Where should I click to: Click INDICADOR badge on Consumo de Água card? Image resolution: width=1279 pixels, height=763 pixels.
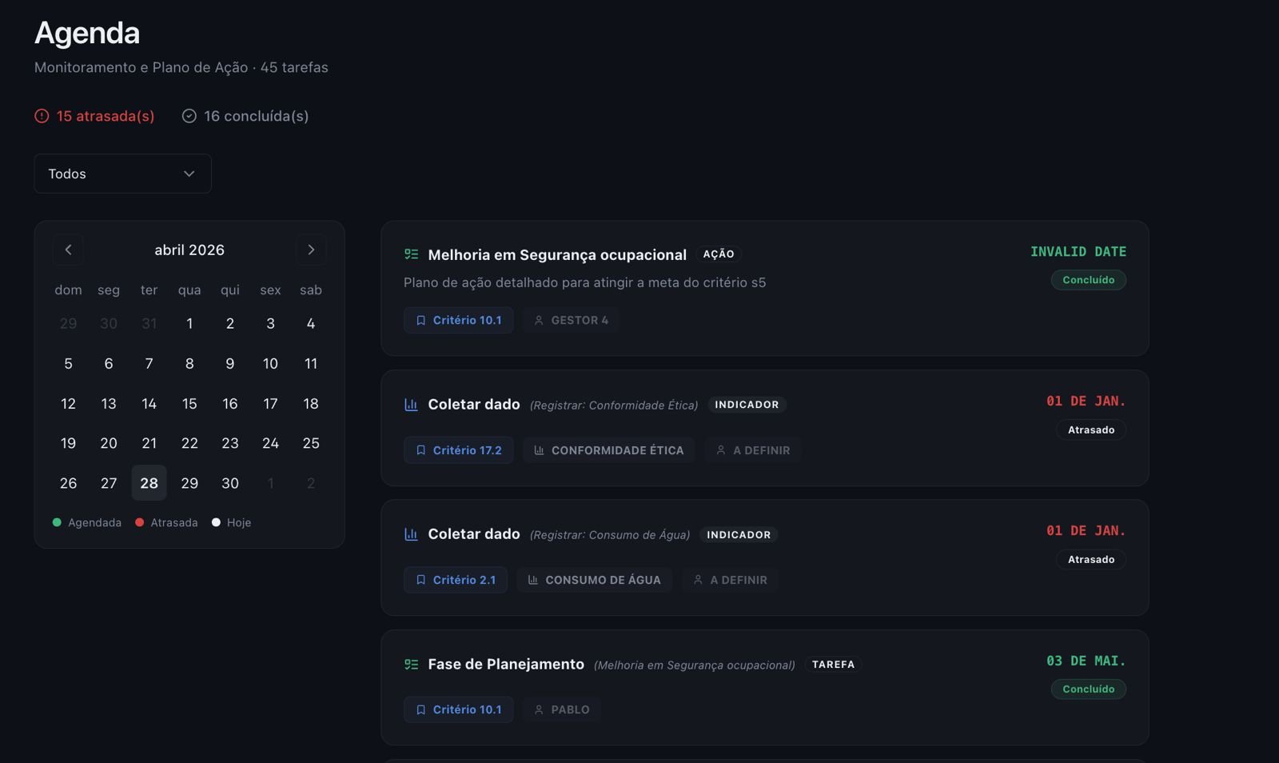(739, 534)
